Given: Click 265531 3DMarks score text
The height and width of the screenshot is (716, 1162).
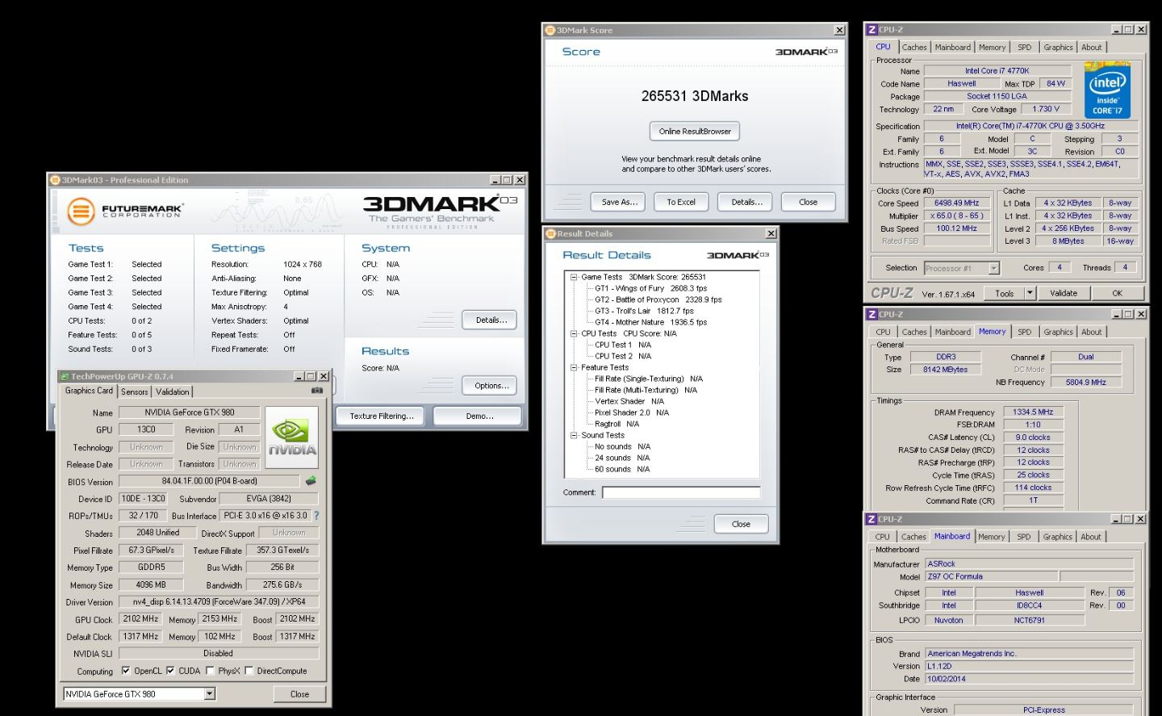Looking at the screenshot, I should (x=695, y=96).
